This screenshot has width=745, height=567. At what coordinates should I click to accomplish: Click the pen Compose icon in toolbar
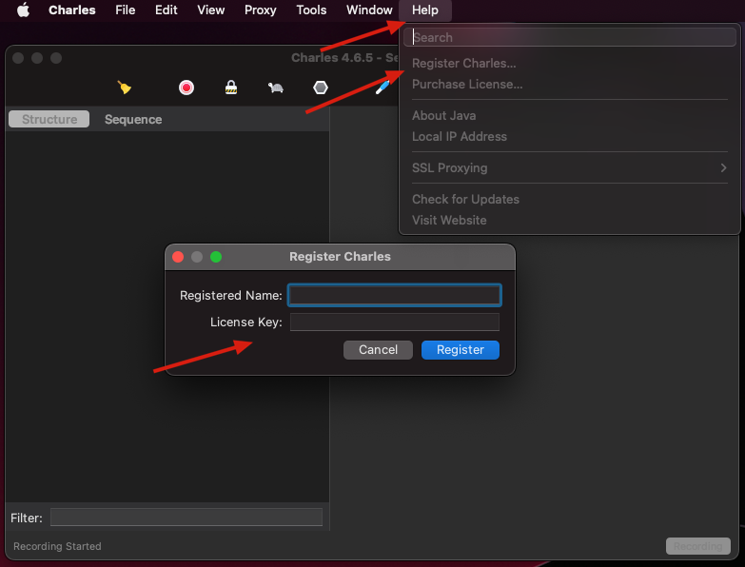[x=382, y=88]
